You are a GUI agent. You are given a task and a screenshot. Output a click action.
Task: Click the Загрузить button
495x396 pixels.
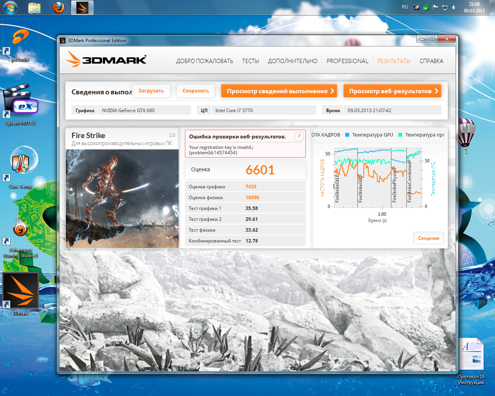click(151, 91)
